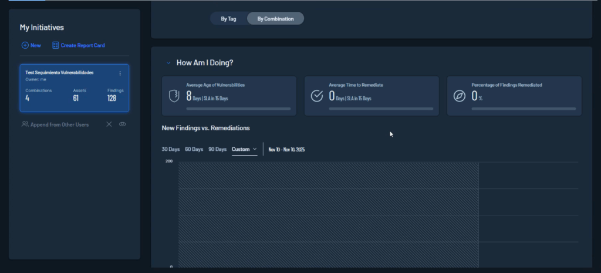Click the shield icon for Average Age of Vulnerabilities
The image size is (601, 273).
174,96
